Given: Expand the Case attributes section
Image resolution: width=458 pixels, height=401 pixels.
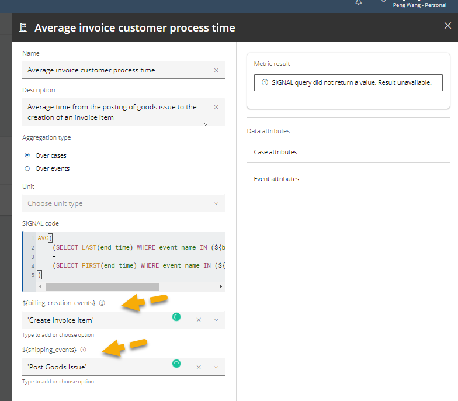Looking at the screenshot, I should point(348,152).
